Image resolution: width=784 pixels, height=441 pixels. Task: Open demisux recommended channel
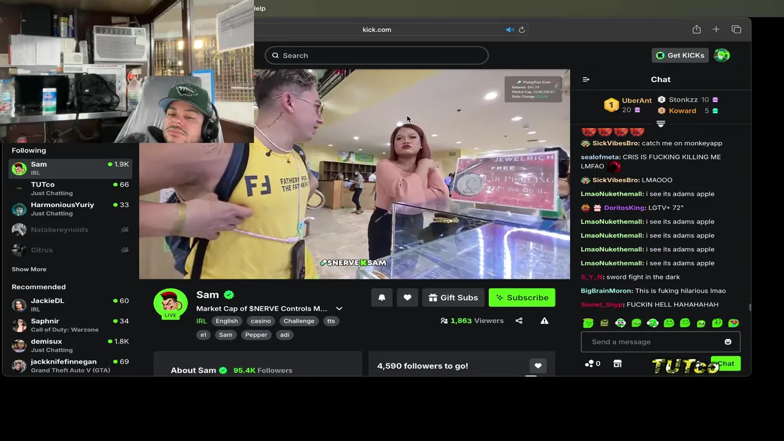70,345
